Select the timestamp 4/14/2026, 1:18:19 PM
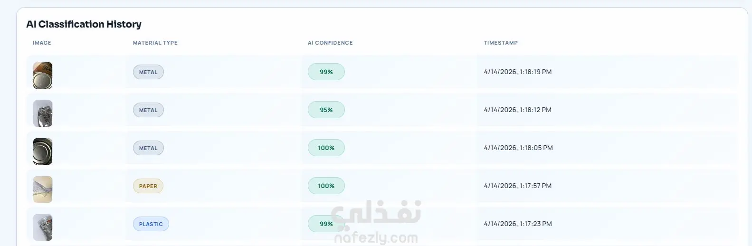Screen dimensions: 752x246 [518, 72]
